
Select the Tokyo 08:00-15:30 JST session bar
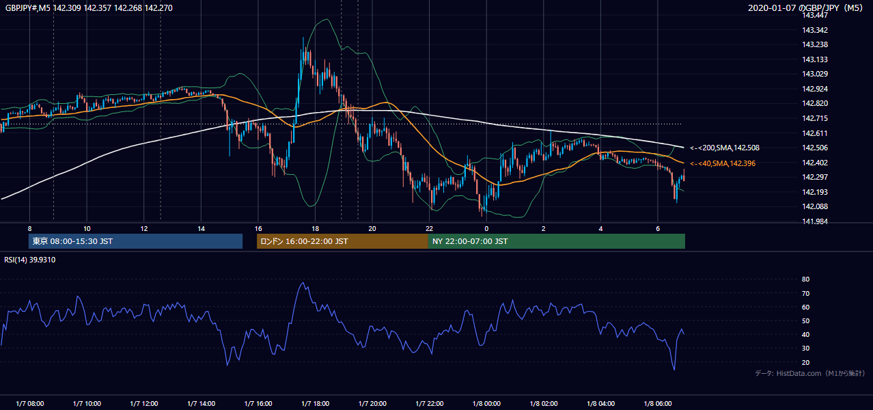point(135,241)
